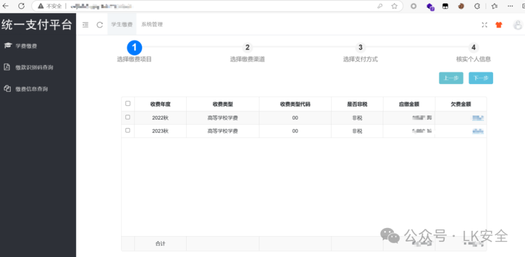The height and width of the screenshot is (257, 525).
Task: Click the 2023秋 row owed amount link
Action: 478,131
